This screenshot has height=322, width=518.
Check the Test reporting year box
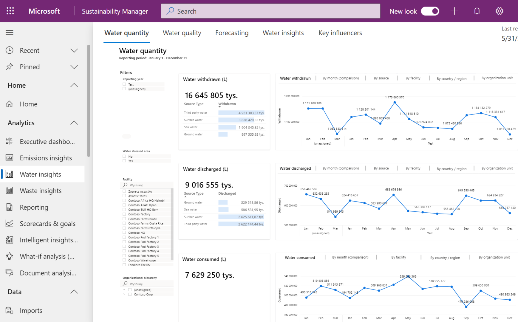(124, 84)
